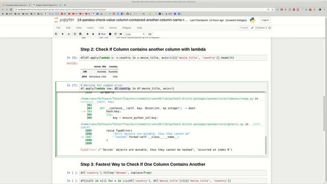Open a new browser tab
327x184 pixels.
[x=65, y=5]
